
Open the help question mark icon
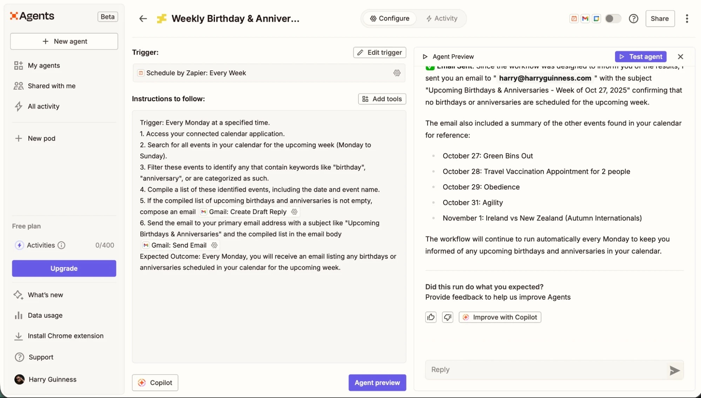(x=634, y=19)
